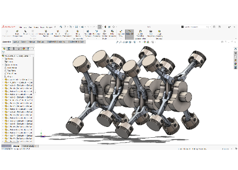Toggle the Select cursor tool
This screenshot has width=238, height=170.
(x=99, y=27)
